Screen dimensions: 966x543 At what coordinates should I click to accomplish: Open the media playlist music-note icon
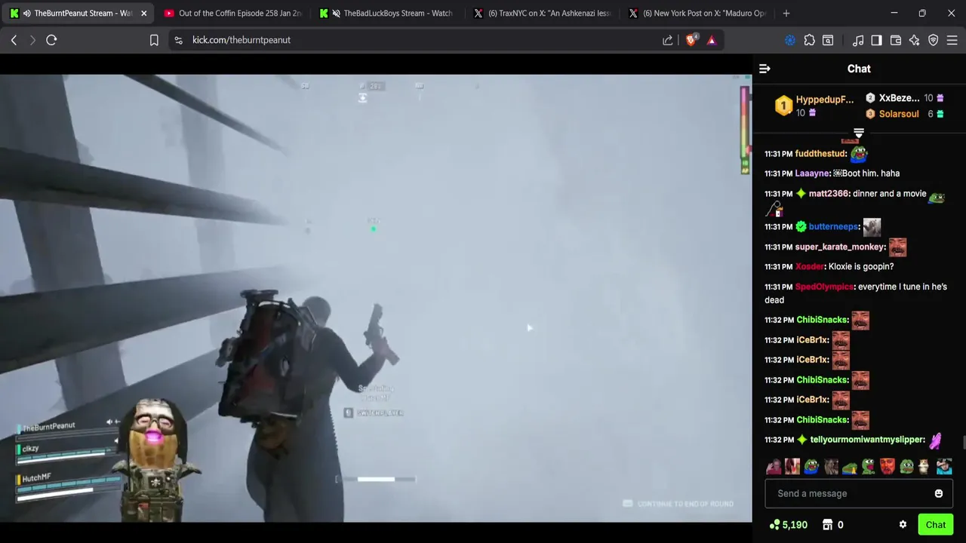[x=858, y=40]
